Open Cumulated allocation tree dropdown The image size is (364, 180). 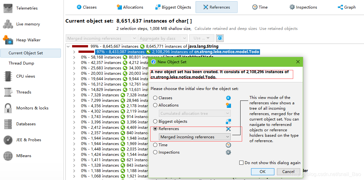195,113
